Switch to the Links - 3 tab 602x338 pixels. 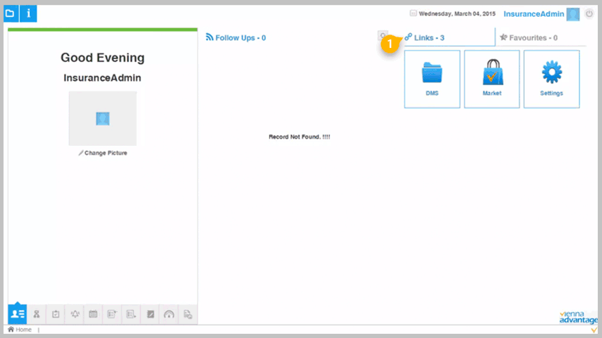(449, 37)
